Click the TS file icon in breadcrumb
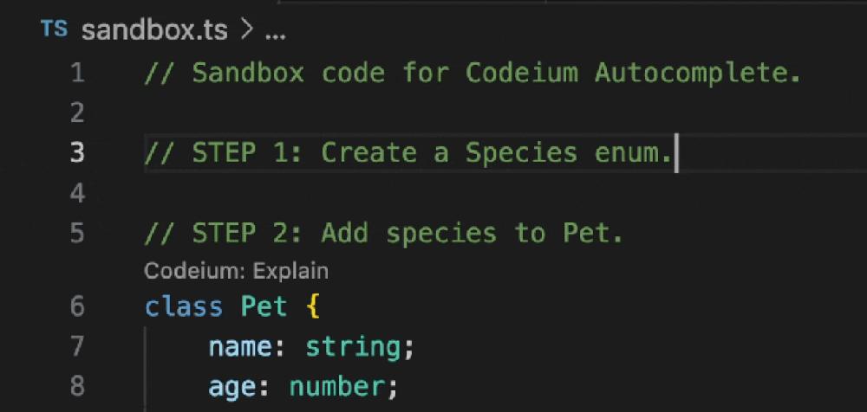 (x=53, y=30)
